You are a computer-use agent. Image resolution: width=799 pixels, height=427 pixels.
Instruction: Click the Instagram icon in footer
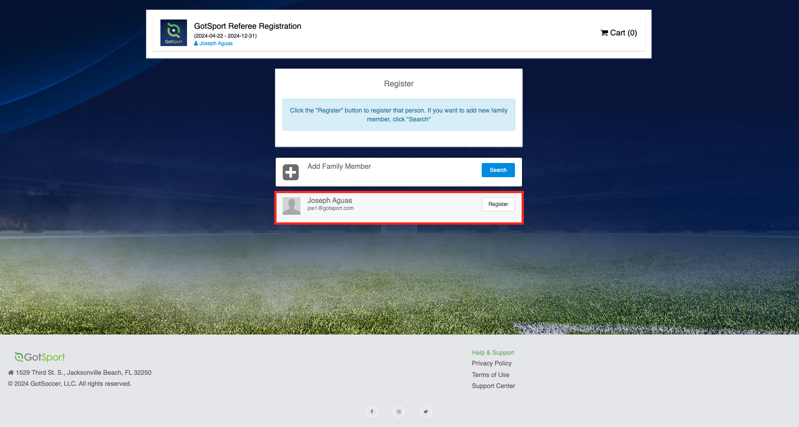[x=399, y=411]
